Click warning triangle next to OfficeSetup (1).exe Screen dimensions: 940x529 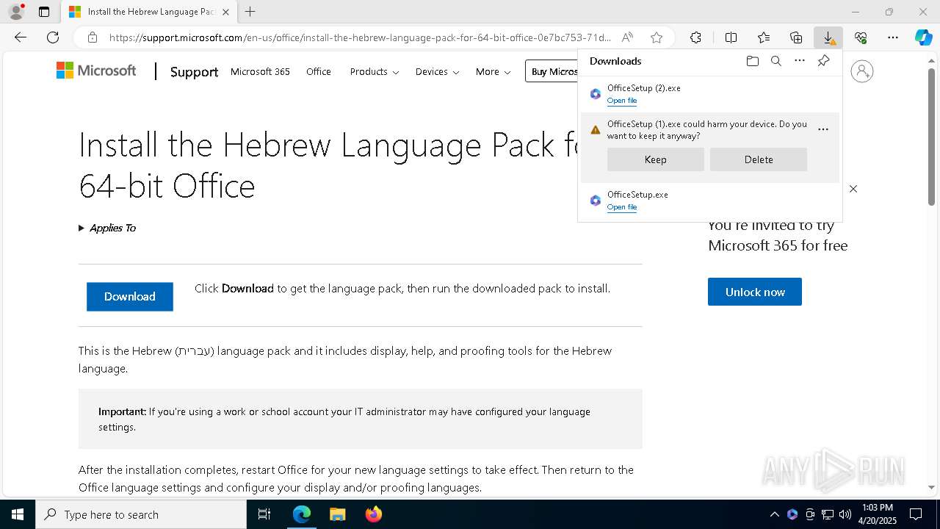pyautogui.click(x=596, y=130)
